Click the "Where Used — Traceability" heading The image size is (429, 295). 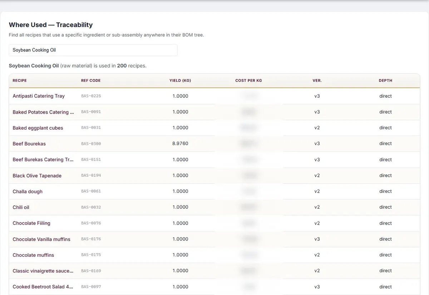coord(51,25)
